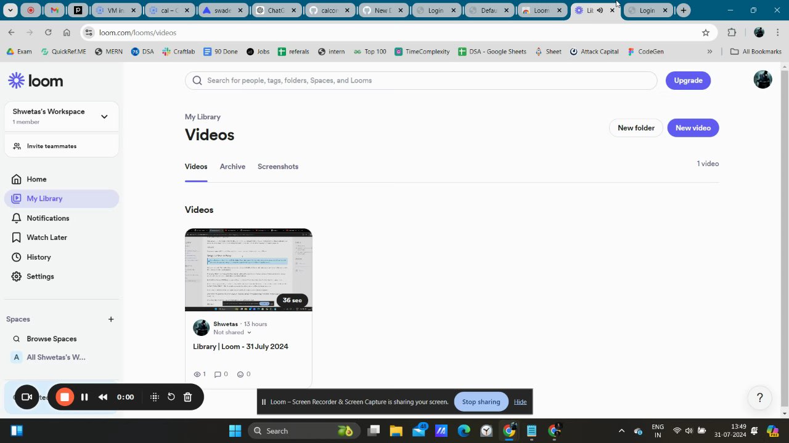The height and width of the screenshot is (443, 789).
Task: Open the Attack Capital bookmark
Action: 594,52
